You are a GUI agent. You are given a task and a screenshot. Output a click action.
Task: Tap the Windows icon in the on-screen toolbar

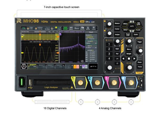(x=88, y=28)
